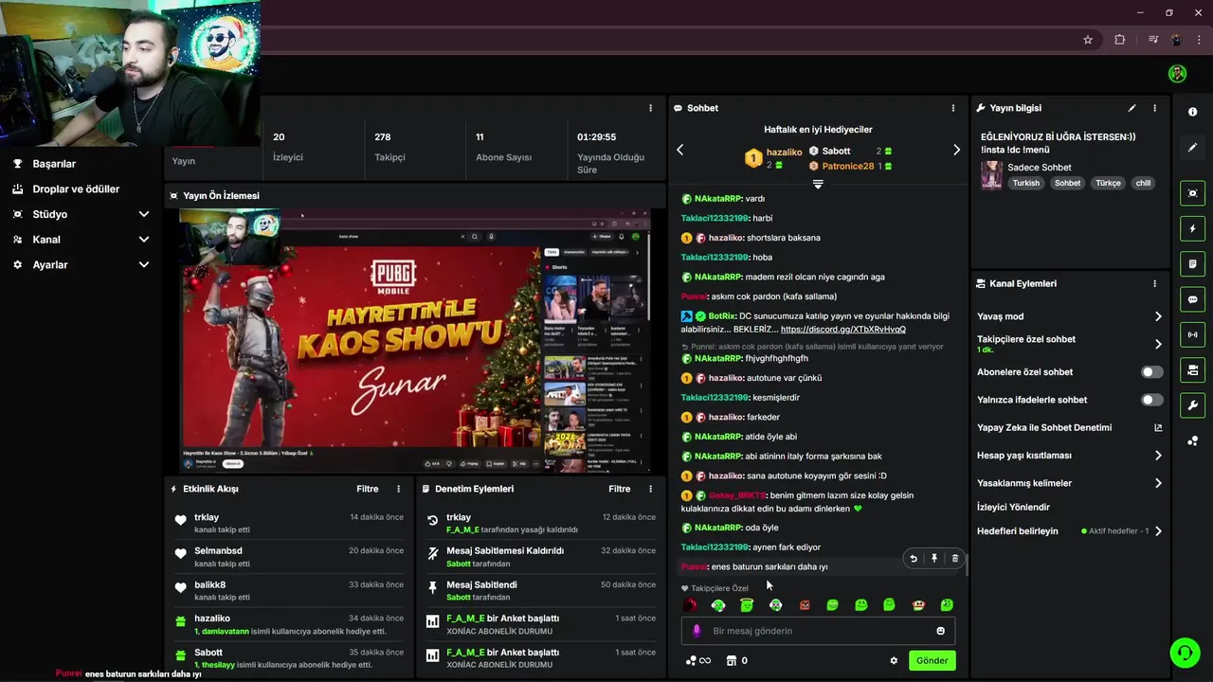Click the channel points icon below message box
1213x682 pixels.
[x=691, y=661]
